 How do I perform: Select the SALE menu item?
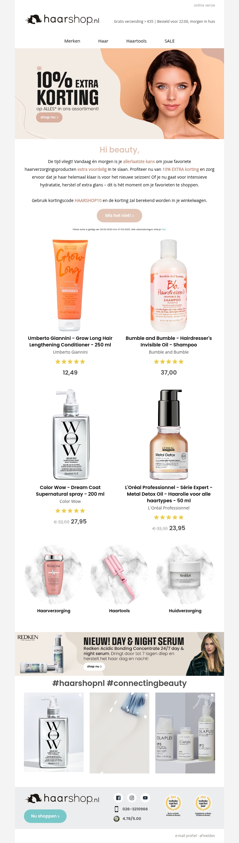point(170,41)
